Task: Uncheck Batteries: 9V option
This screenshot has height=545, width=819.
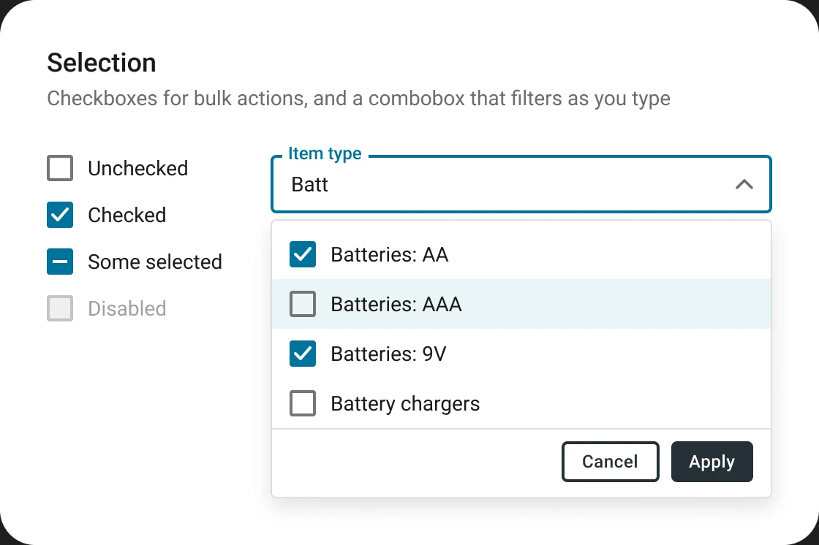Action: point(303,354)
